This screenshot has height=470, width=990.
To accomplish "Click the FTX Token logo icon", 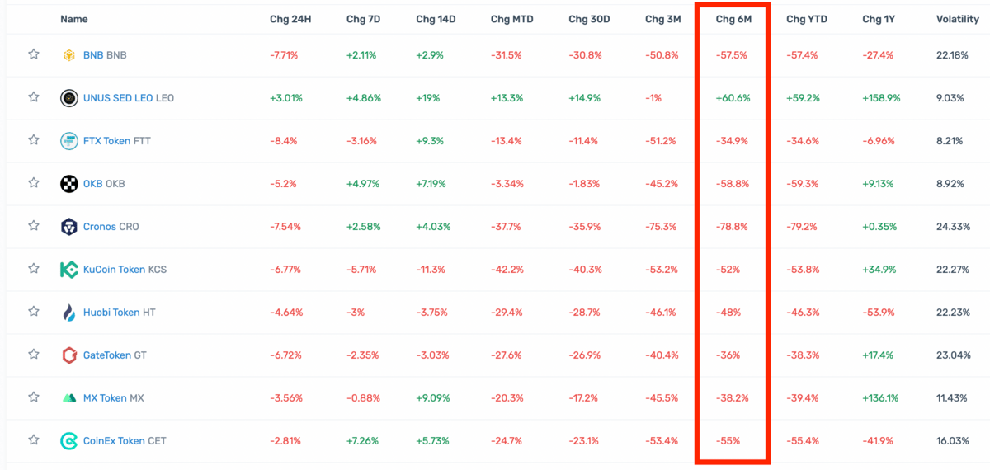I will (x=69, y=141).
